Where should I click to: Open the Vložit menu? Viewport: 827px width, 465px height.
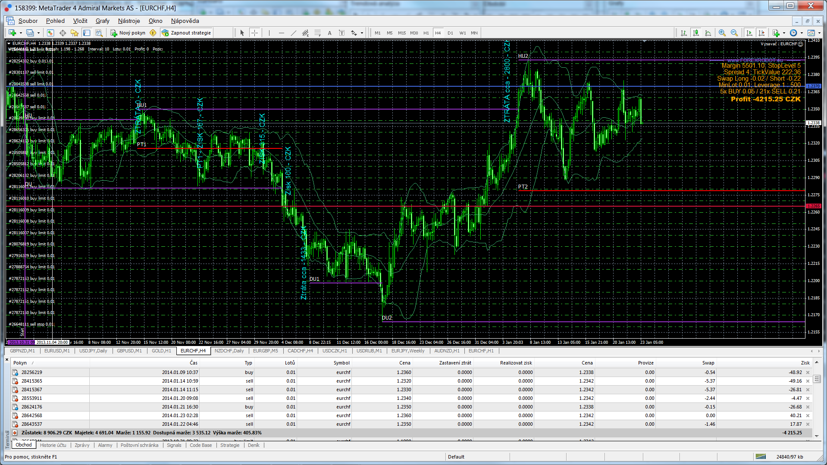[x=80, y=21]
